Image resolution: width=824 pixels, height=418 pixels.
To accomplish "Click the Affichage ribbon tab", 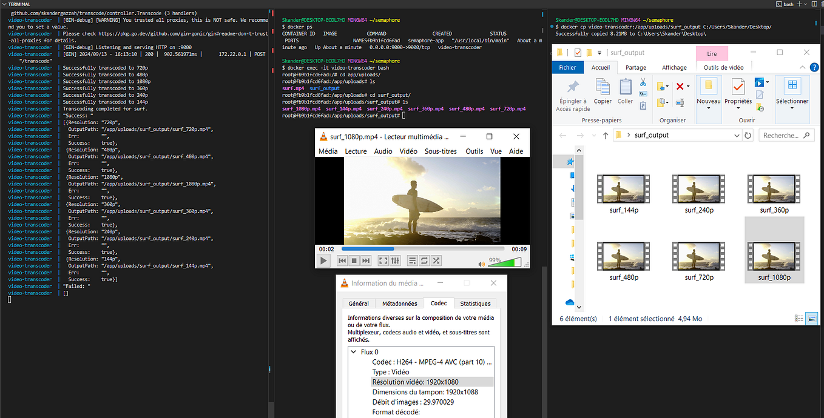I will [674, 67].
